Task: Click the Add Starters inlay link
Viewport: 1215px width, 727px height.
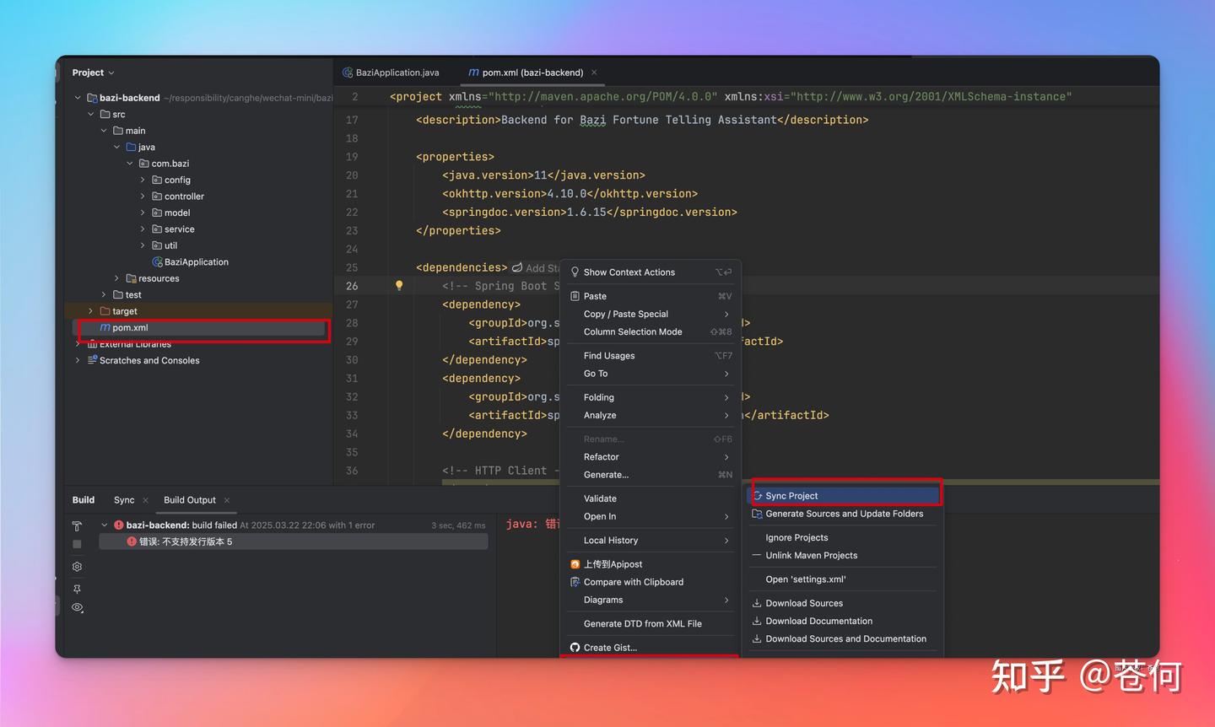Action: tap(541, 268)
